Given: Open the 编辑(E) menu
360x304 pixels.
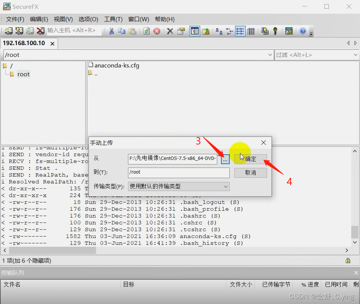Looking at the screenshot, I should pyautogui.click(x=39, y=19).
